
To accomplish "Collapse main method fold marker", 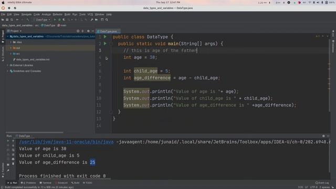I will point(111,44).
